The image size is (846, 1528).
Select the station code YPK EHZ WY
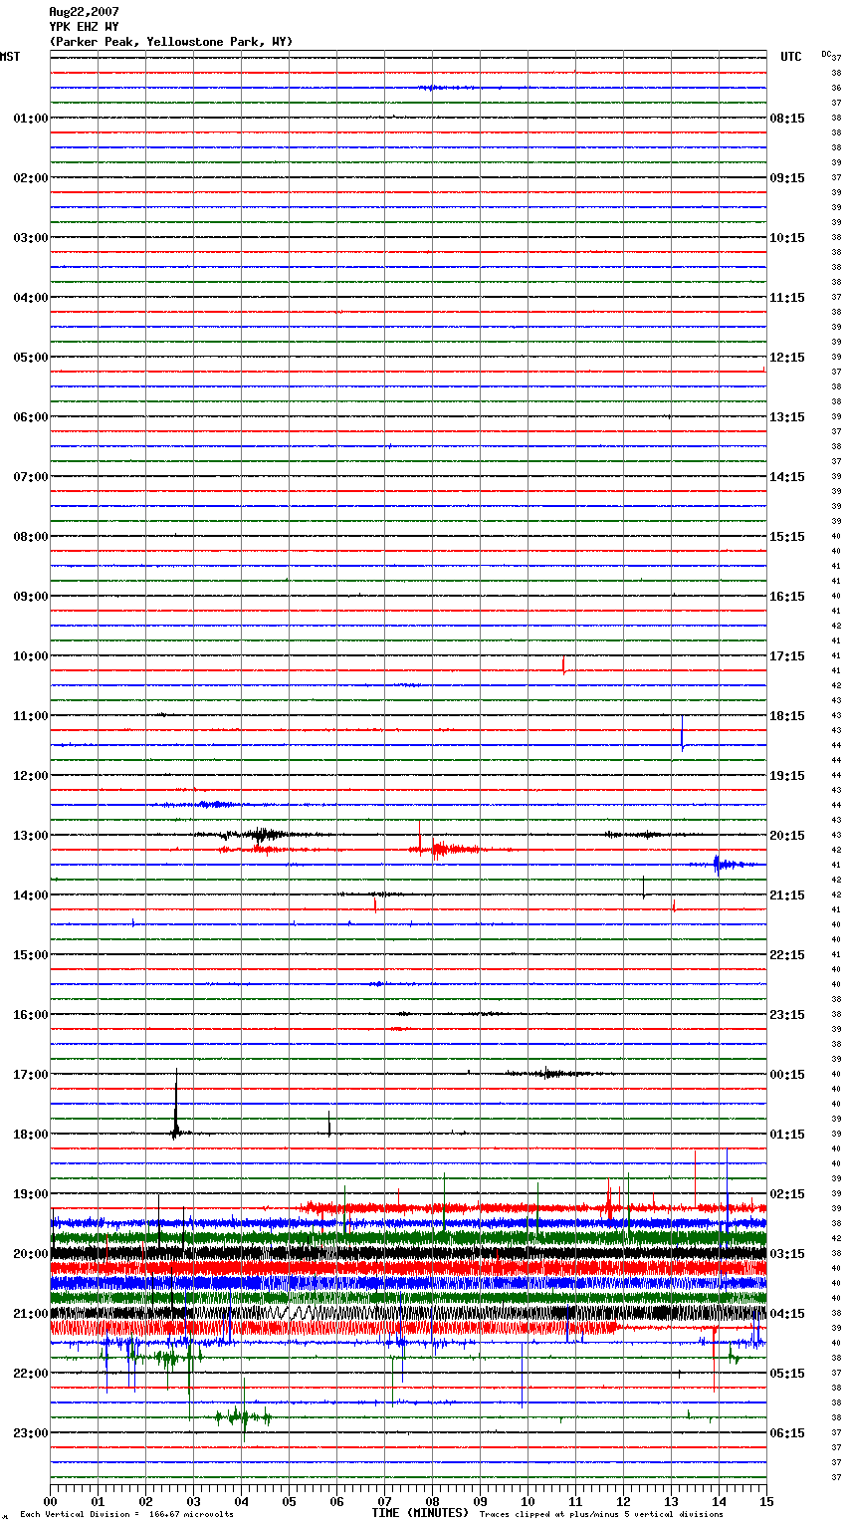[x=84, y=27]
